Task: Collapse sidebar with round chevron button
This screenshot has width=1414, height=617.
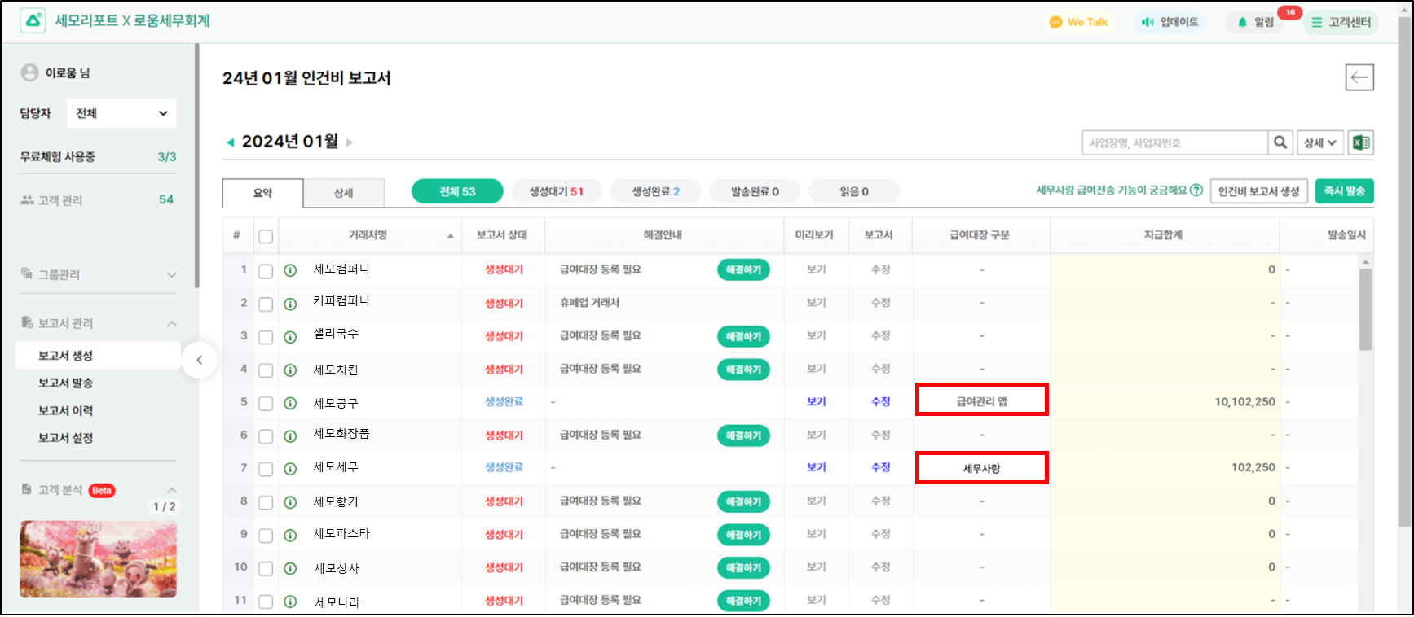Action: tap(199, 360)
